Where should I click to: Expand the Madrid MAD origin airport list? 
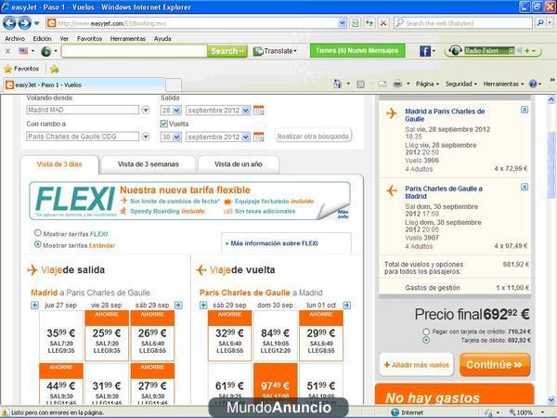click(x=146, y=111)
